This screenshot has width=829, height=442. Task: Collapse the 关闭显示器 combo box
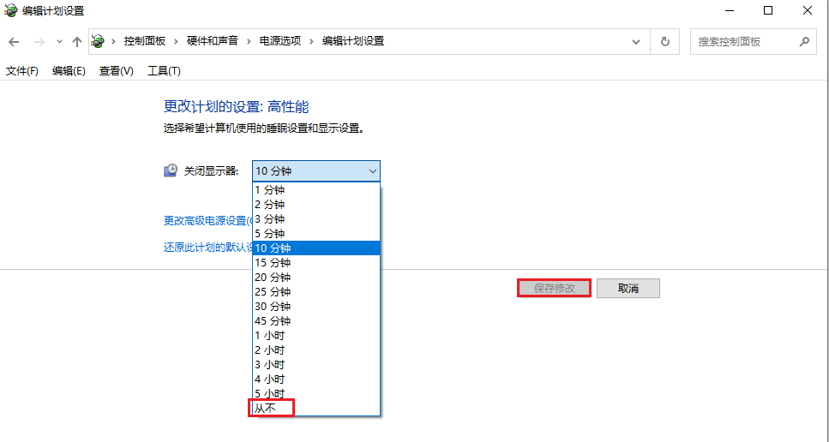372,171
